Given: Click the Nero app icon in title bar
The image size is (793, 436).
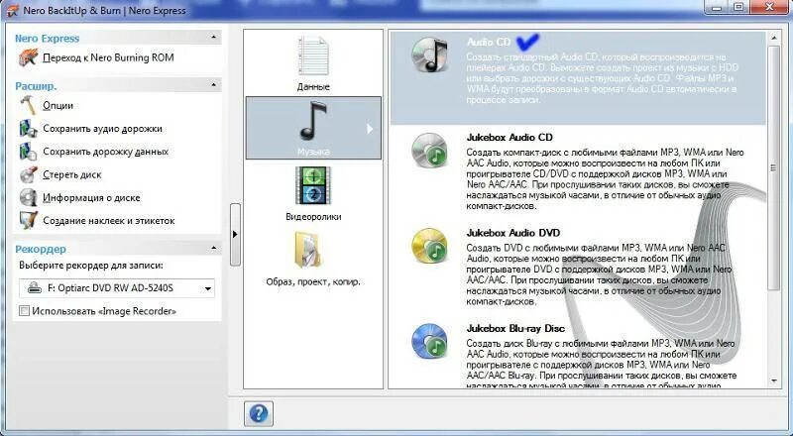Looking at the screenshot, I should (11, 10).
